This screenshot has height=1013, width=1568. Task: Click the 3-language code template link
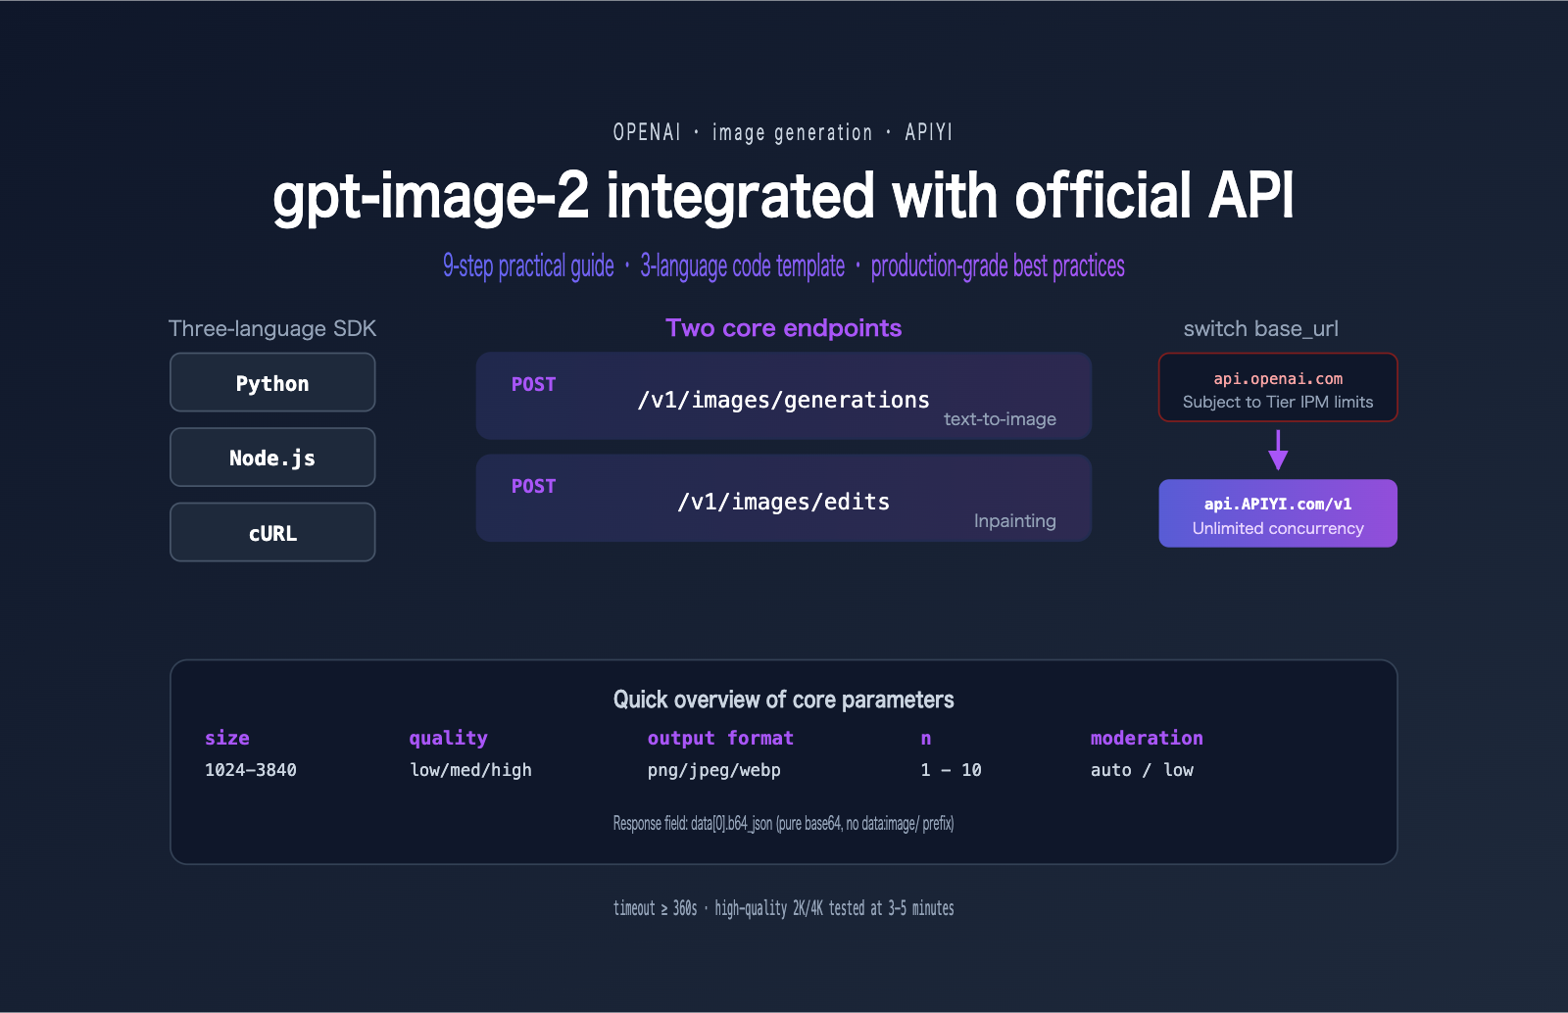[x=743, y=265]
